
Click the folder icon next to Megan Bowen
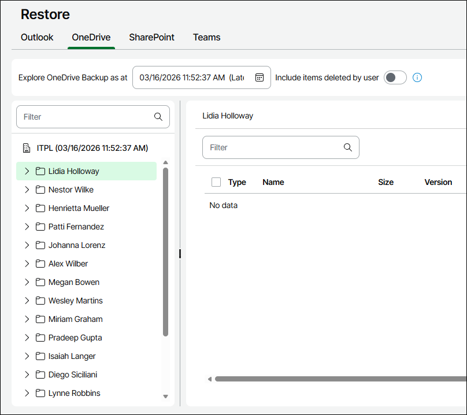pos(40,282)
